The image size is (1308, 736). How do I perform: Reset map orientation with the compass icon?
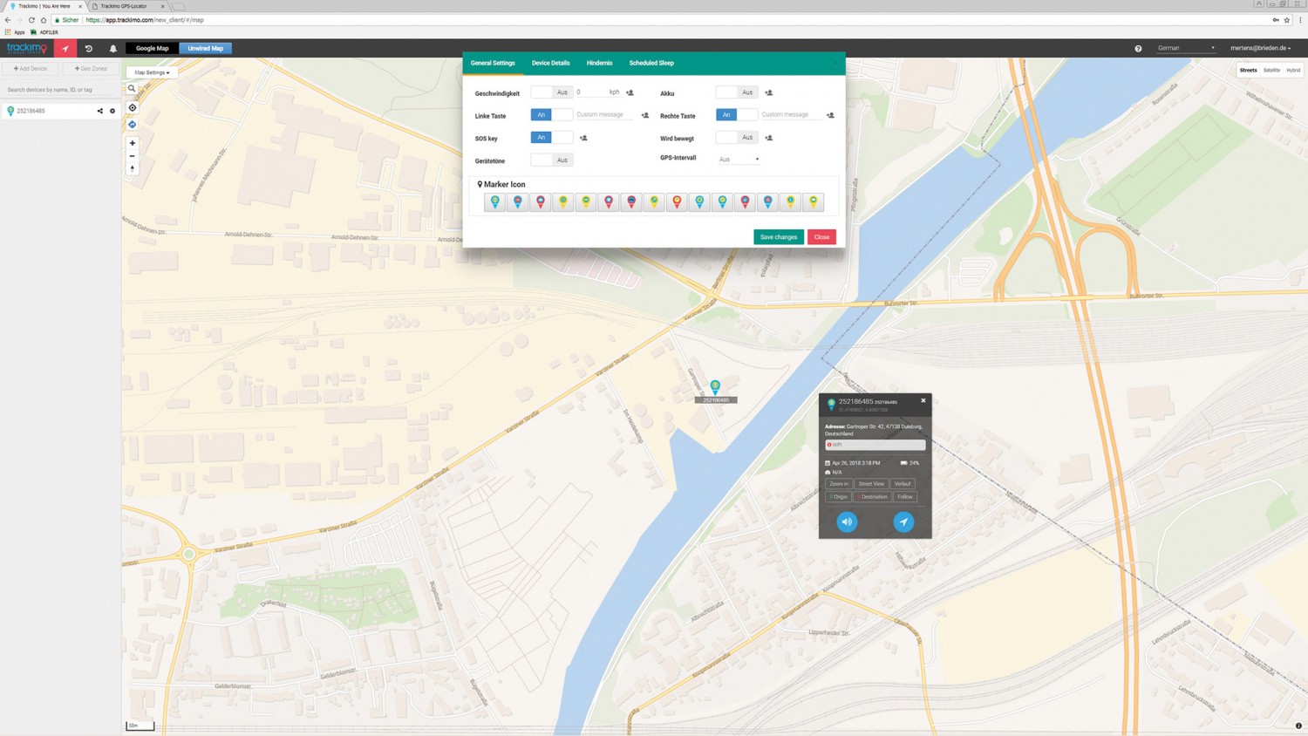[133, 169]
